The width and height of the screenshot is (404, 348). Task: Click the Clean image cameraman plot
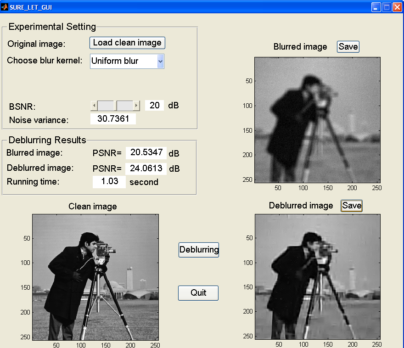95,277
